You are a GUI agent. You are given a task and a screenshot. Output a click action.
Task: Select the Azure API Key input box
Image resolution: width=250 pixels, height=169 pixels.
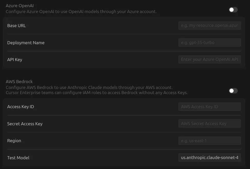[x=209, y=60]
